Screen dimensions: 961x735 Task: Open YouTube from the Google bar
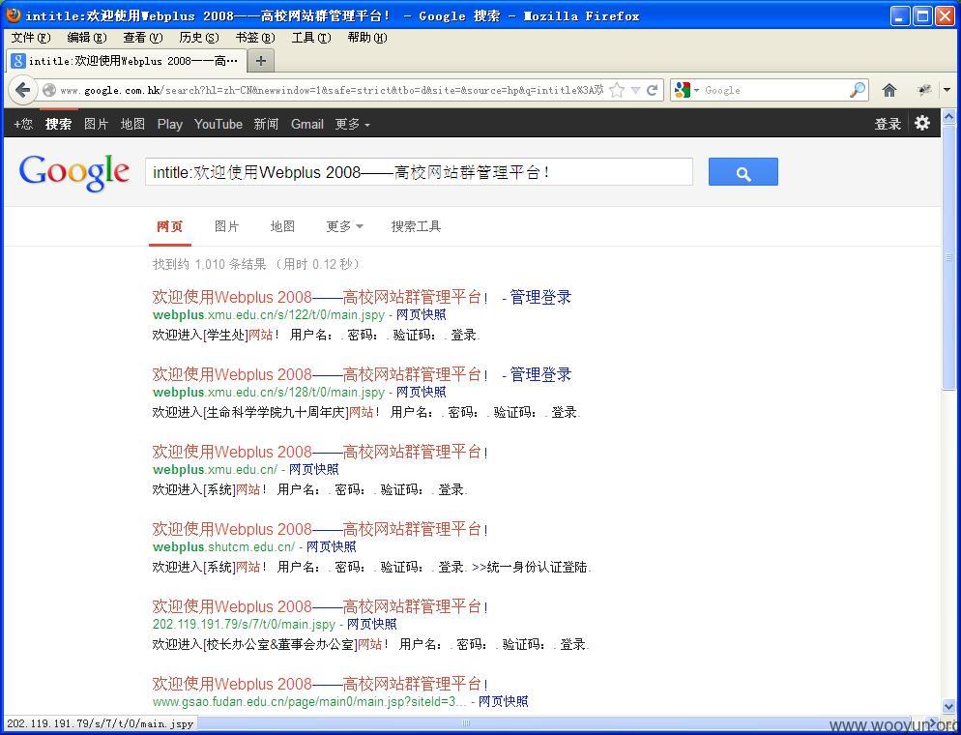click(x=218, y=124)
